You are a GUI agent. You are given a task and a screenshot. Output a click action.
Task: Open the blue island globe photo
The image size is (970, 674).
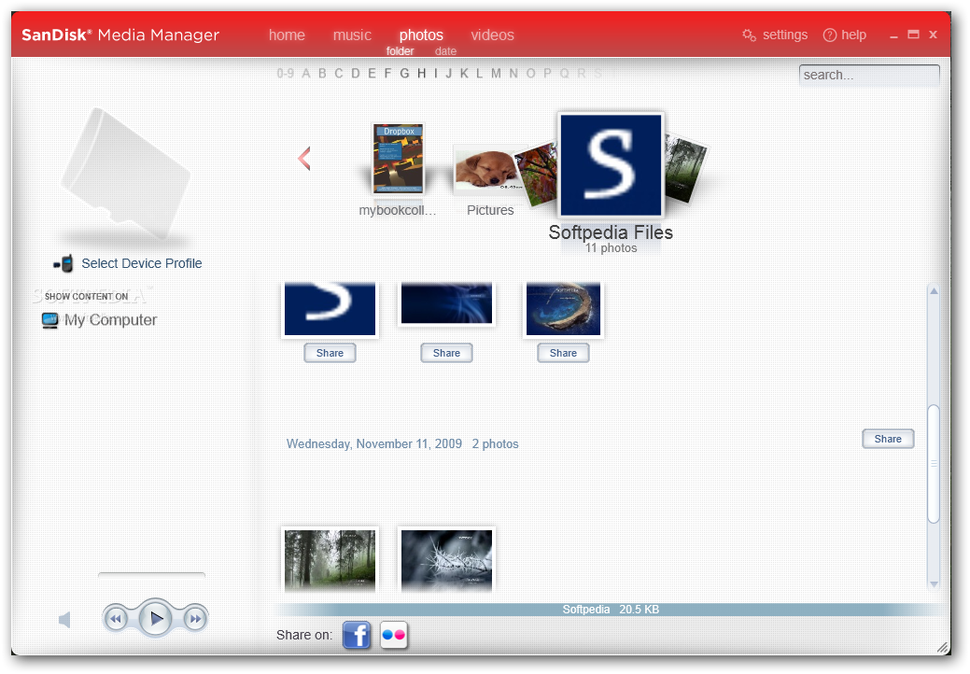coord(563,309)
